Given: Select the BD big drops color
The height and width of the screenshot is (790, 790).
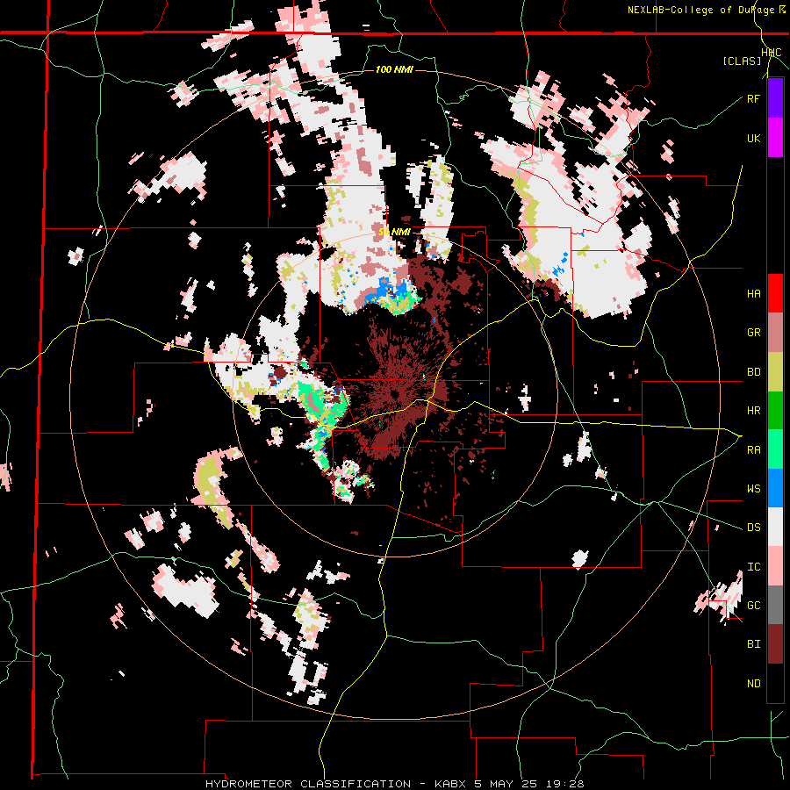Looking at the screenshot, I should [775, 372].
